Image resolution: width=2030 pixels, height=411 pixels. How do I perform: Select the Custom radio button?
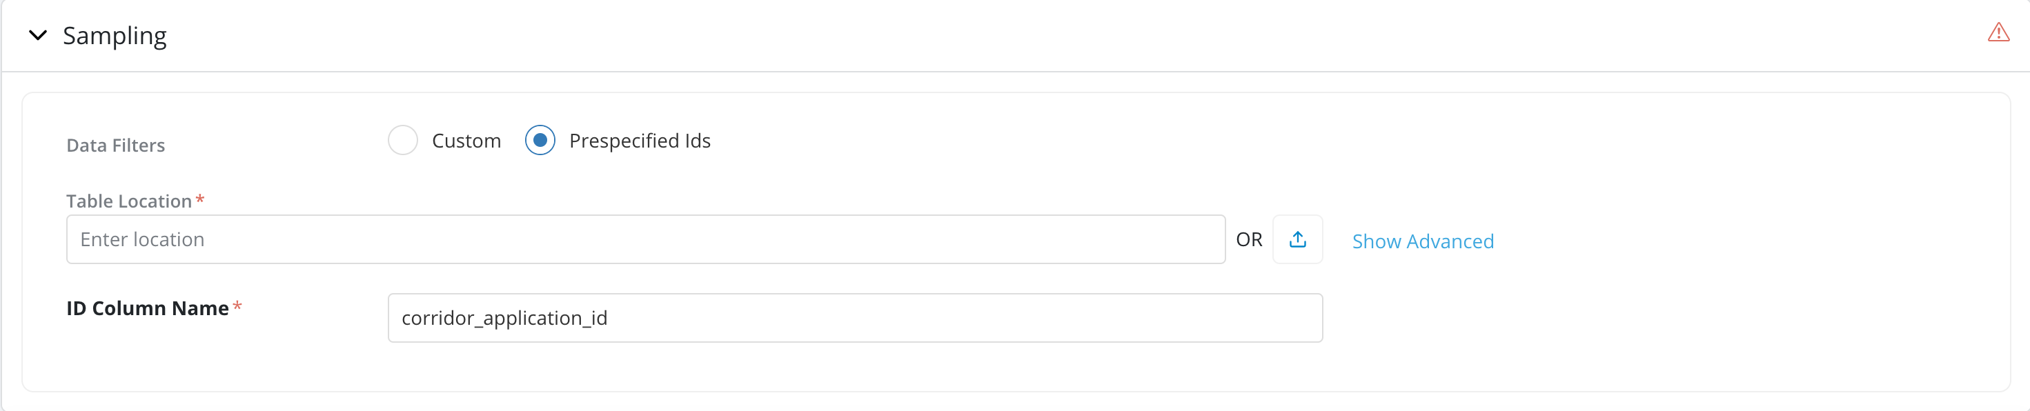pos(403,141)
